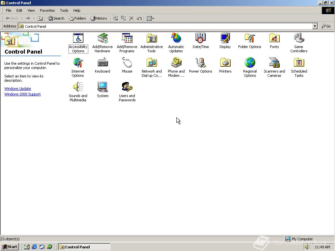The height and width of the screenshot is (251, 335).
Task: Expand the Back history dropdown arrow
Action: tap(22, 18)
